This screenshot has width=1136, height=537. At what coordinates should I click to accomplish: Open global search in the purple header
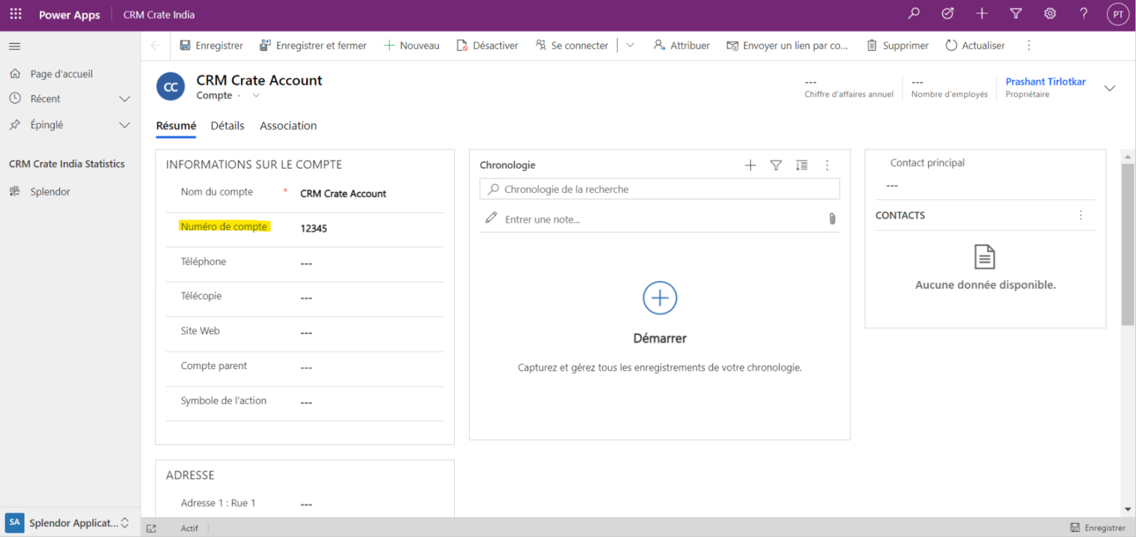pos(913,13)
